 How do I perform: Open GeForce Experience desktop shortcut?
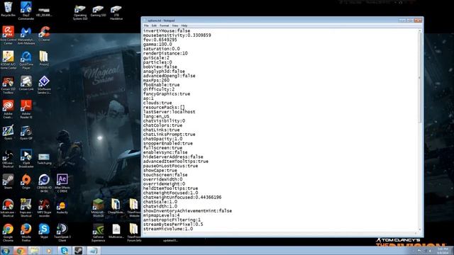[98, 233]
